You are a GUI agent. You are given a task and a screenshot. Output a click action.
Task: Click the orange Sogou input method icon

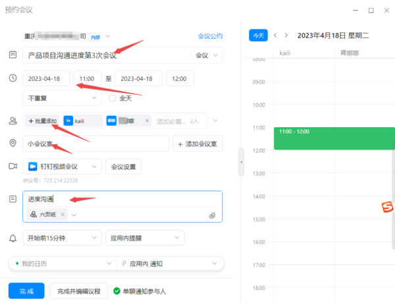pyautogui.click(x=387, y=207)
